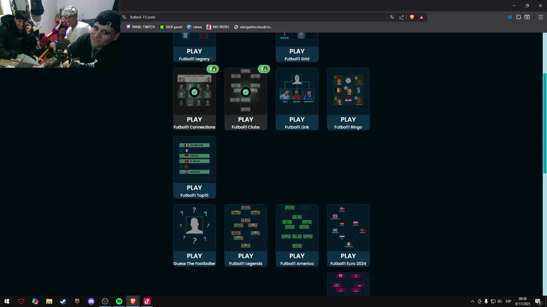Open the Windows Start menu
This screenshot has width=547, height=307.
tap(7, 301)
